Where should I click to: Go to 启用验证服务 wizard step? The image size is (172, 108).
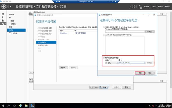(x=43, y=45)
